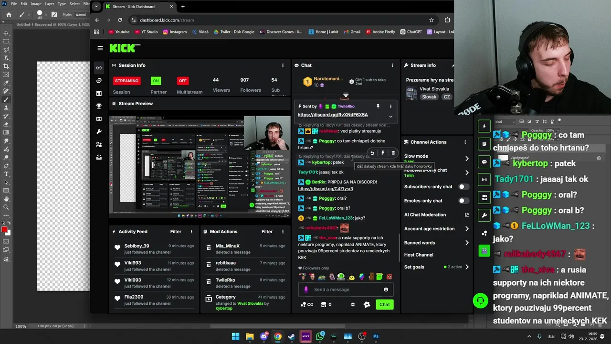Image resolution: width=611 pixels, height=344 pixels.
Task: Open Photoshop Type menu
Action: [x=62, y=4]
